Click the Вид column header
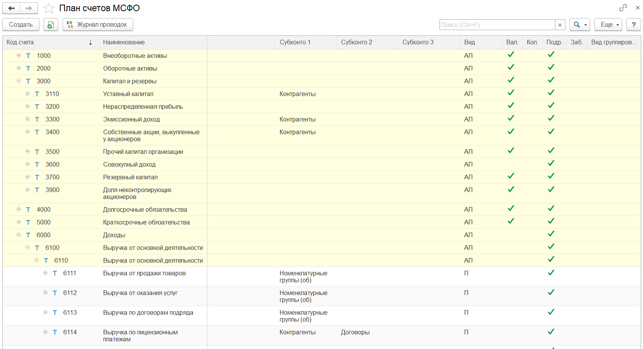 [481, 42]
